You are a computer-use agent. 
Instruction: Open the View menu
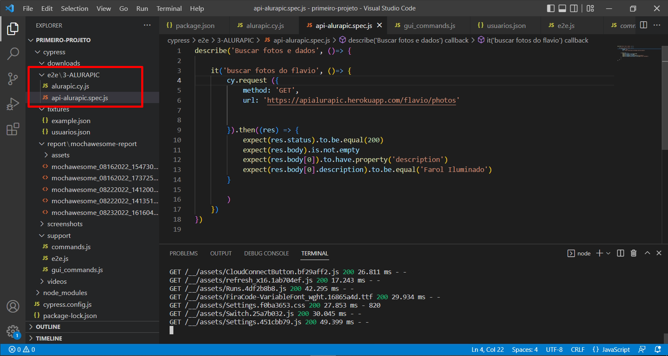point(104,8)
